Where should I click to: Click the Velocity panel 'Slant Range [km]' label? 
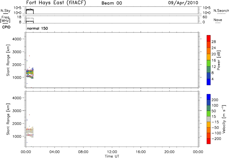[8, 119]
